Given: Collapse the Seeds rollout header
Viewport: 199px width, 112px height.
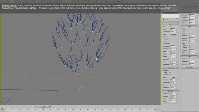Looking at the screenshot, I should (170, 24).
